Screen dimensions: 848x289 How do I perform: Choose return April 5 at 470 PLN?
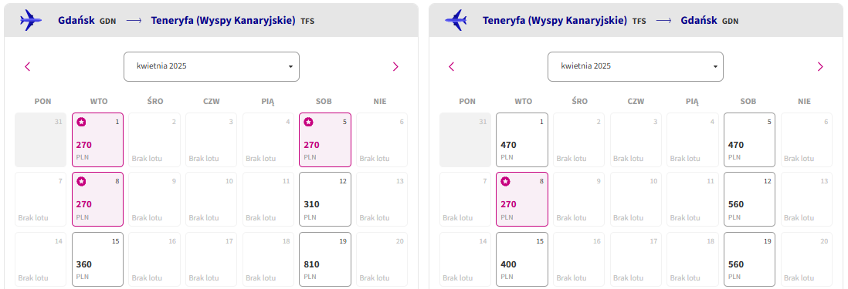[x=750, y=139]
